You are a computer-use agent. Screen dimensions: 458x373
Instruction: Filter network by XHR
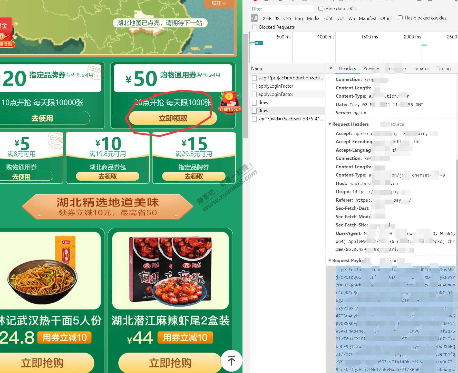click(x=267, y=18)
